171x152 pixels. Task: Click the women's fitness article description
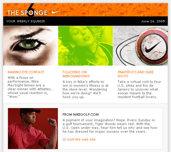tap(85, 89)
